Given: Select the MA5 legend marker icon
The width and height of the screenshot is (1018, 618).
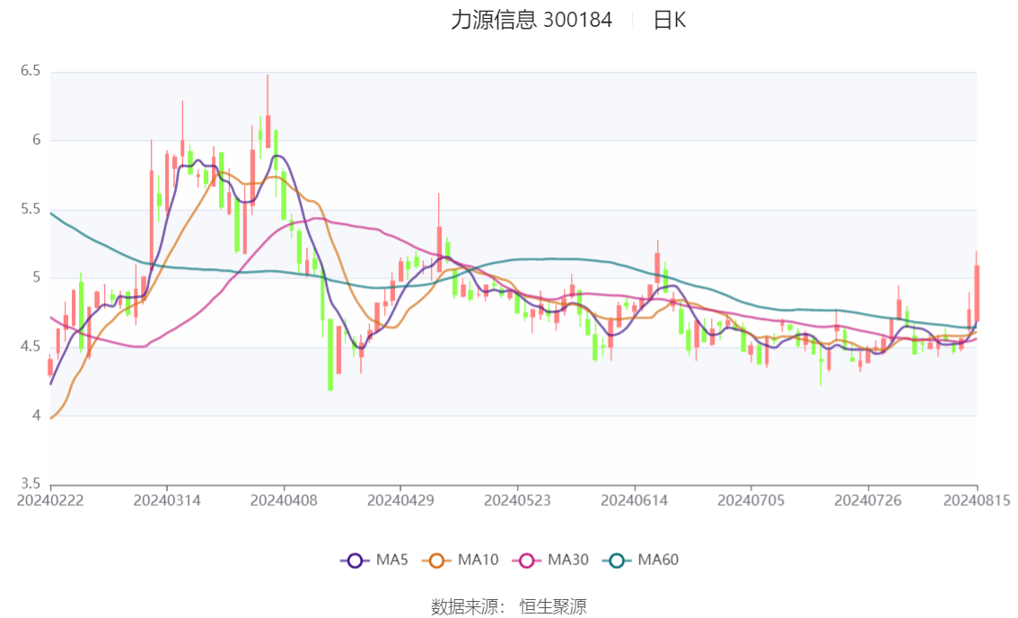Looking at the screenshot, I should pos(355,560).
